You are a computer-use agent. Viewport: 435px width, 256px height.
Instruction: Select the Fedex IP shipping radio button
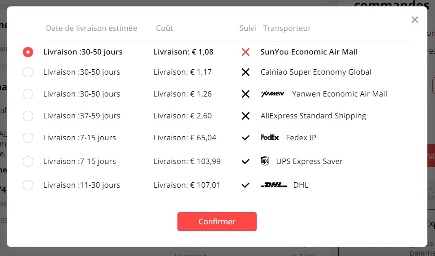[28, 138]
